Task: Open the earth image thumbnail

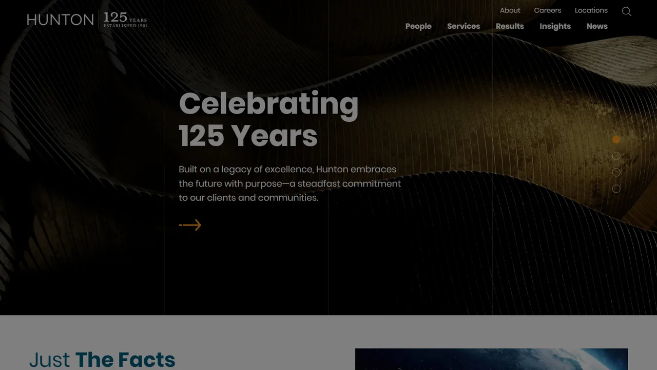Action: 491,359
